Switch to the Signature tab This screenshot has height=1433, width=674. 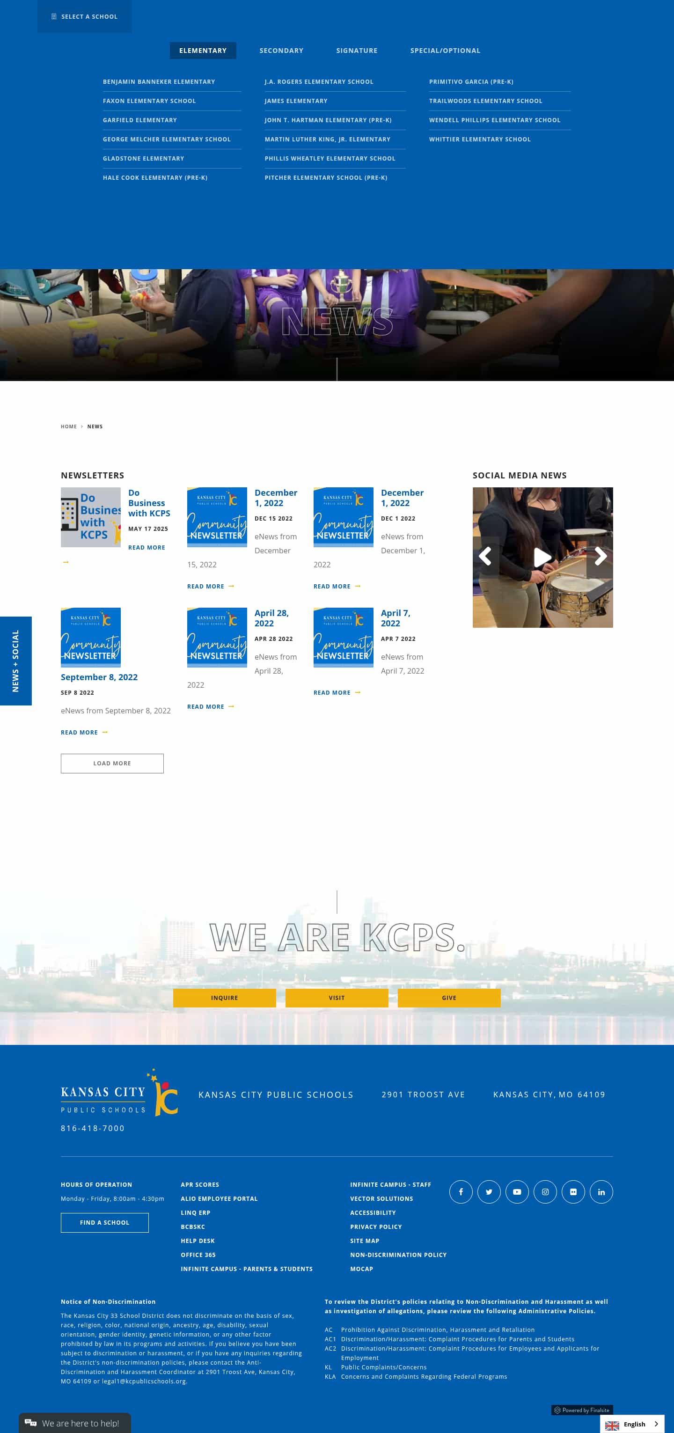pos(357,51)
